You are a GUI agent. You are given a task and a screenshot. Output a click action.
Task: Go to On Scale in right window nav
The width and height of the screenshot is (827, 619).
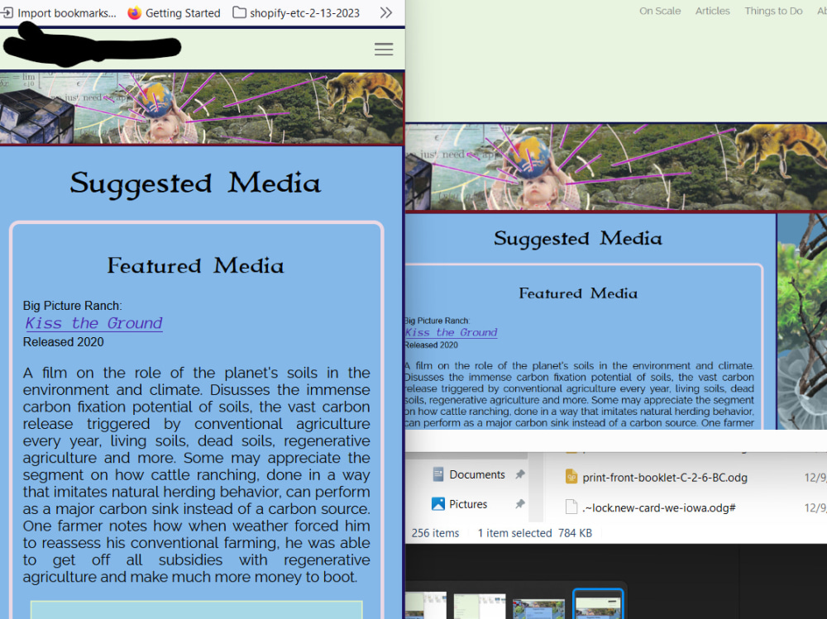[x=660, y=11]
